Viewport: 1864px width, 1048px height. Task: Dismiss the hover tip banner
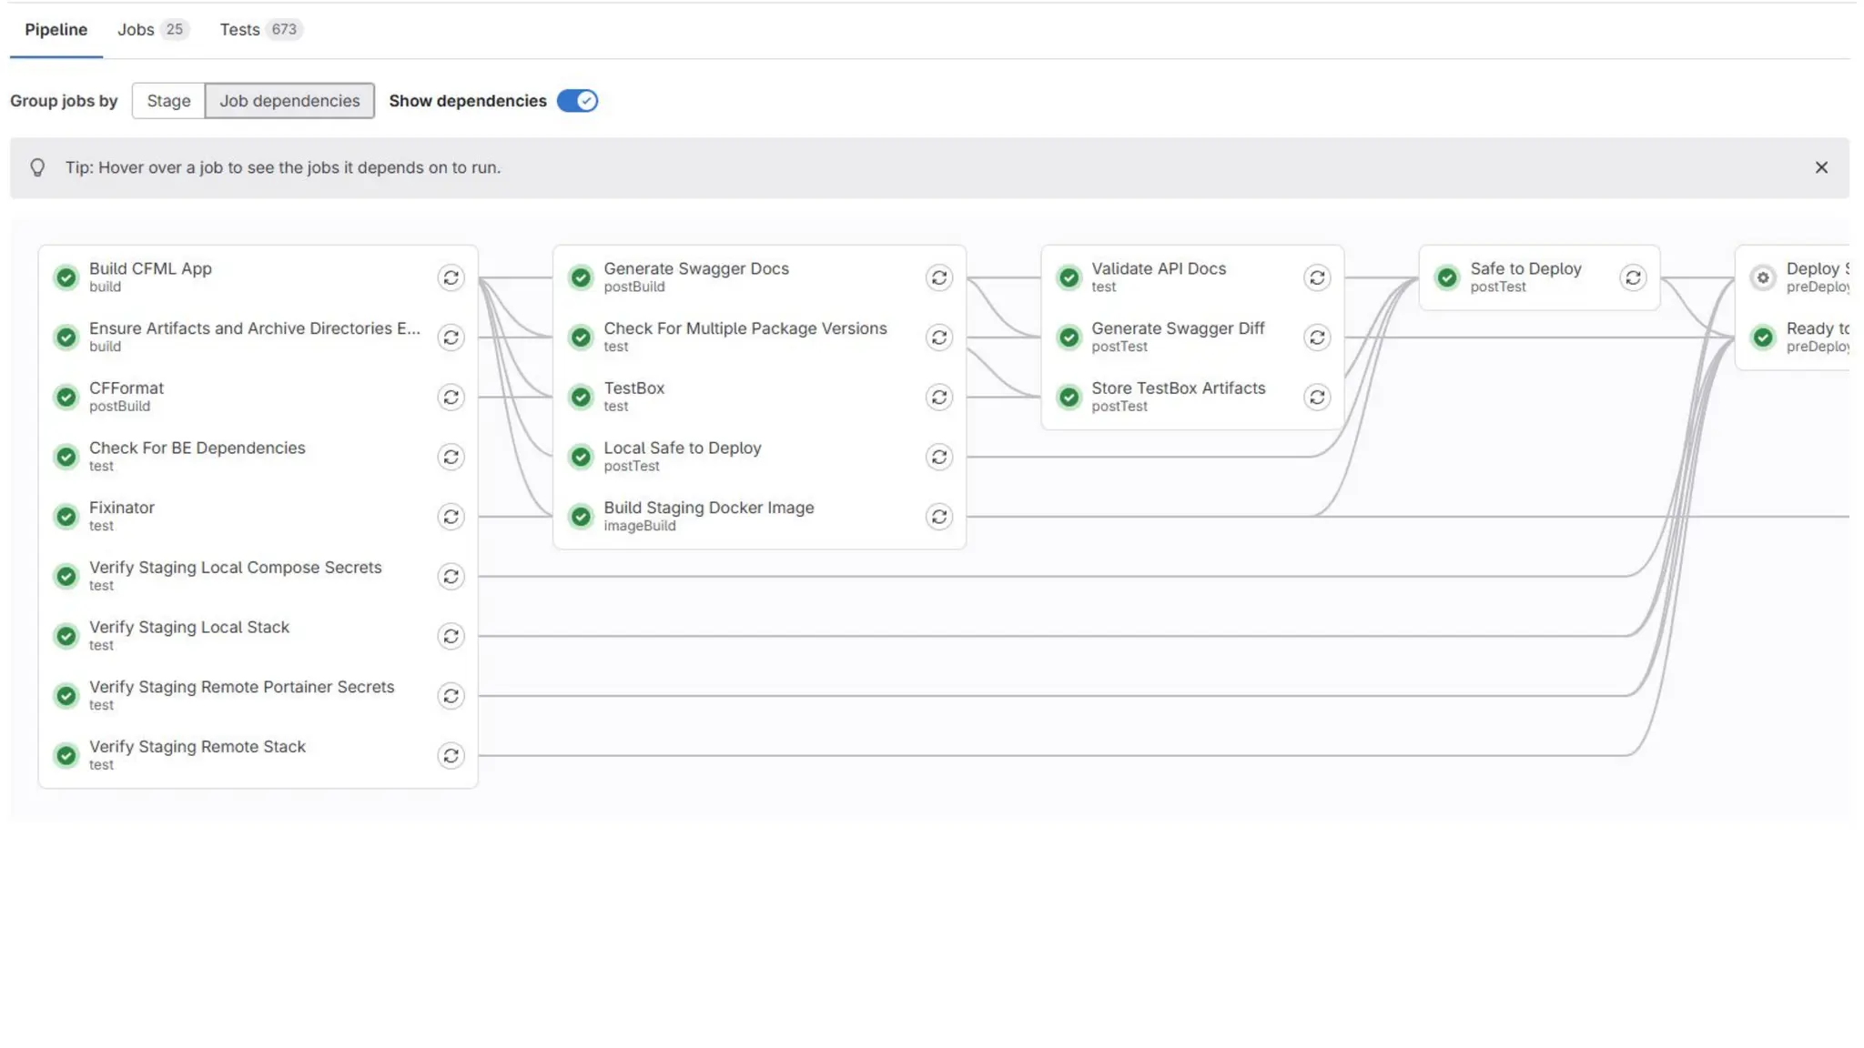[x=1820, y=167]
